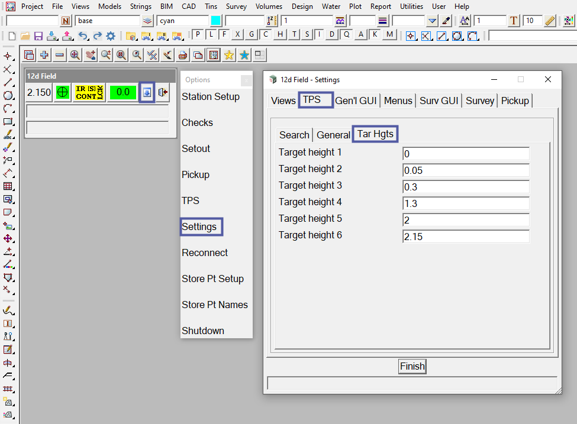This screenshot has height=424, width=577.
Task: Click the yellow star favorites icon
Action: 228,55
